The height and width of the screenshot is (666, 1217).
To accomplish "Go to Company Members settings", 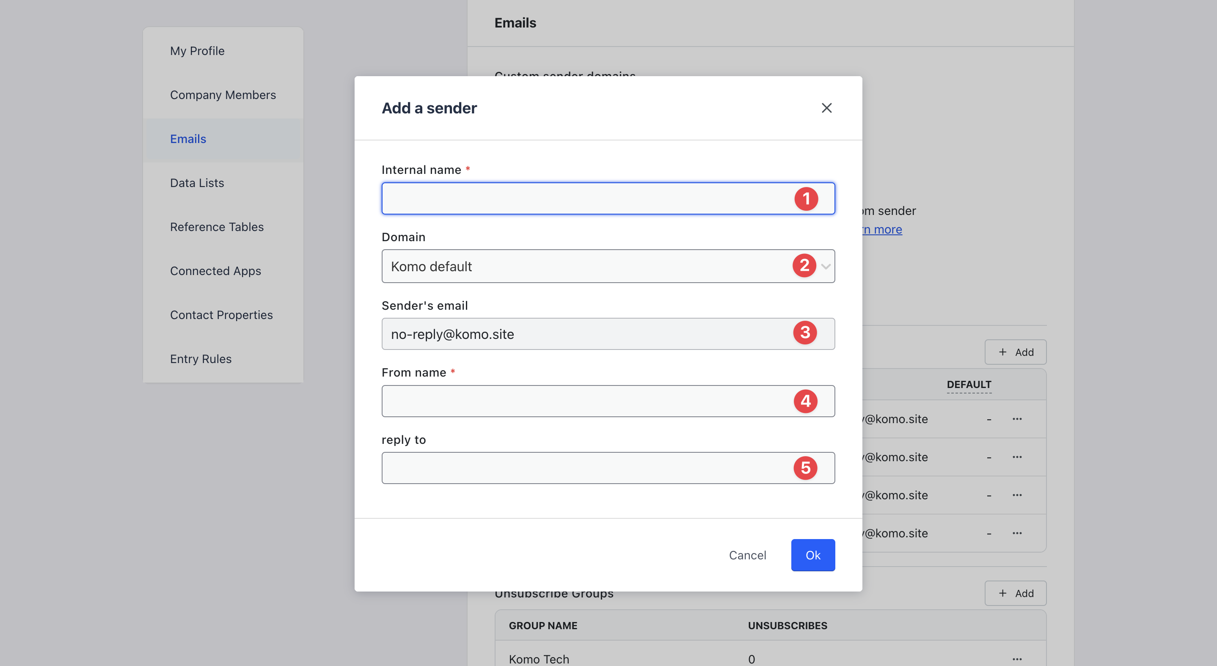I will tap(223, 95).
